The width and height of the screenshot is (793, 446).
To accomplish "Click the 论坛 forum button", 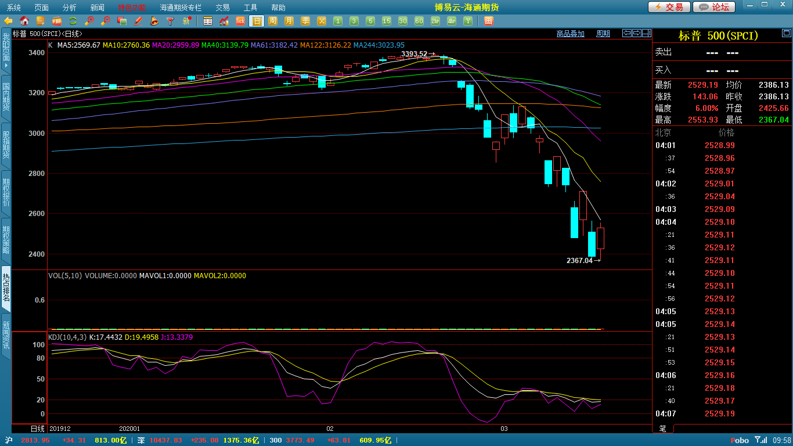I will [x=714, y=7].
